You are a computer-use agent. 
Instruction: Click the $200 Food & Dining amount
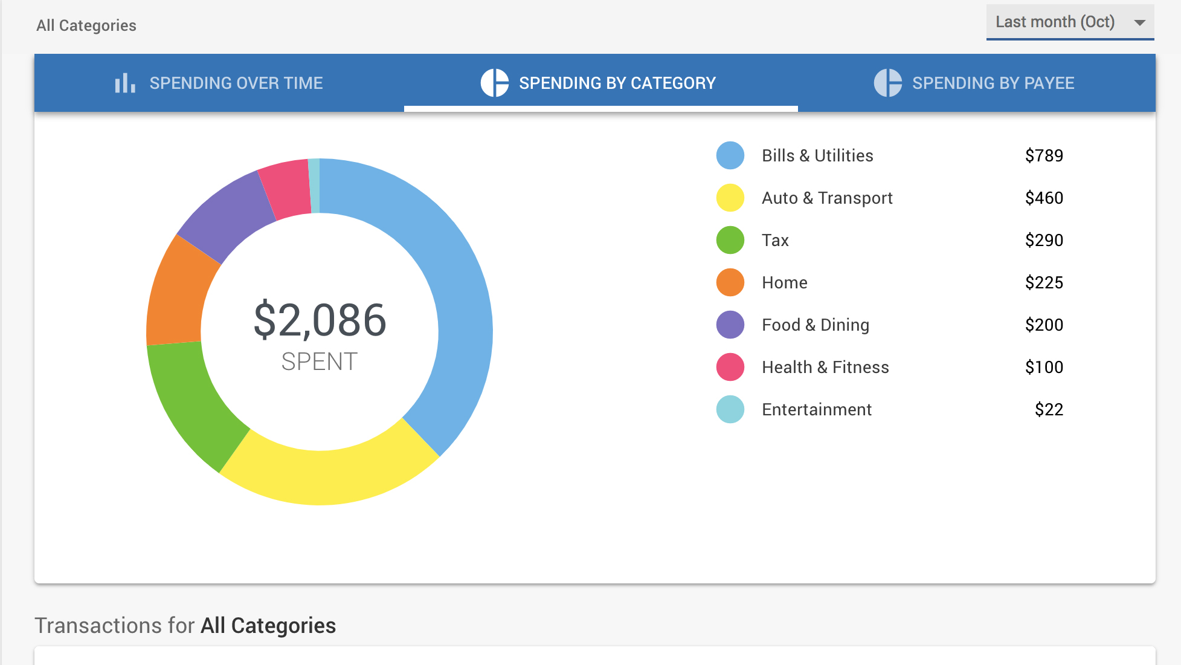coord(1044,325)
